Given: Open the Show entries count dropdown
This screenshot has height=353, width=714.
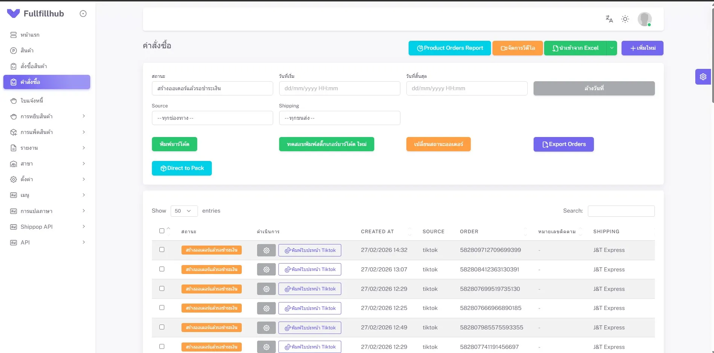Looking at the screenshot, I should tap(184, 211).
